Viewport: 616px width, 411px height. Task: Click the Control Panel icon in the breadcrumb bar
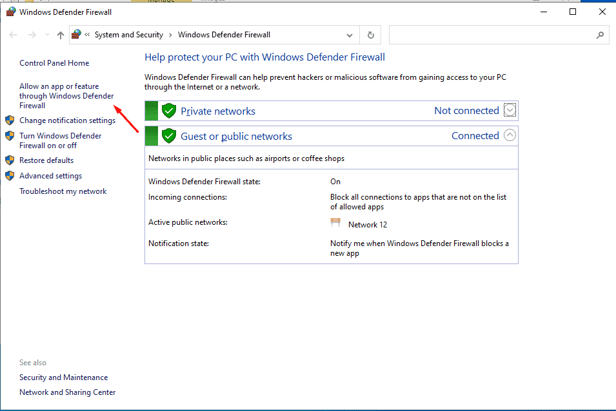[77, 35]
